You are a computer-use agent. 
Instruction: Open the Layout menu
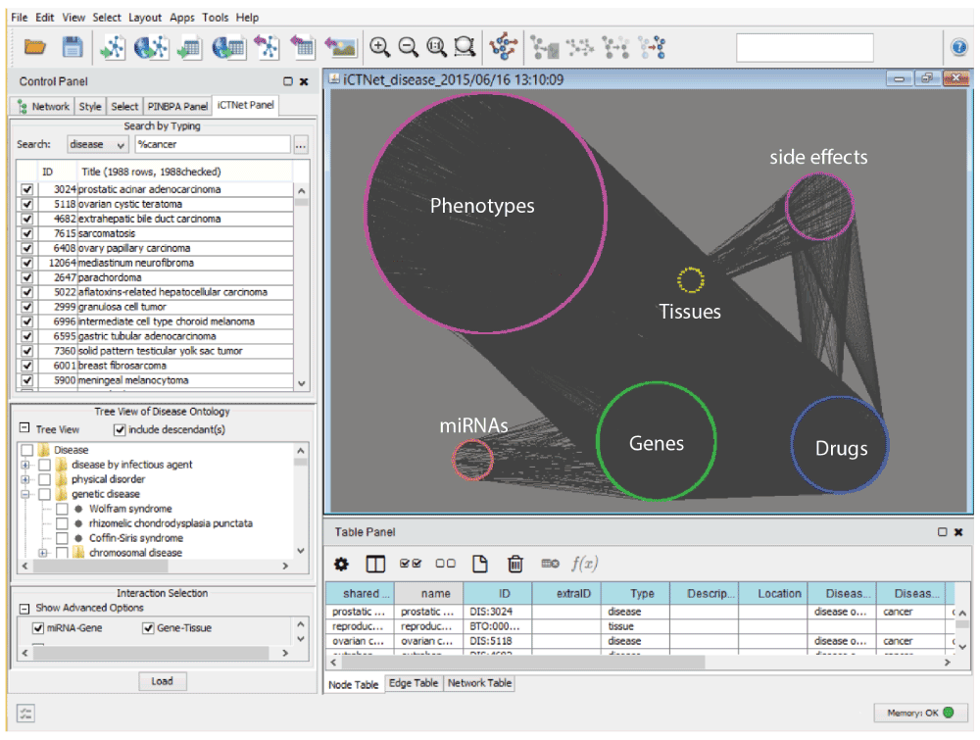(x=145, y=18)
